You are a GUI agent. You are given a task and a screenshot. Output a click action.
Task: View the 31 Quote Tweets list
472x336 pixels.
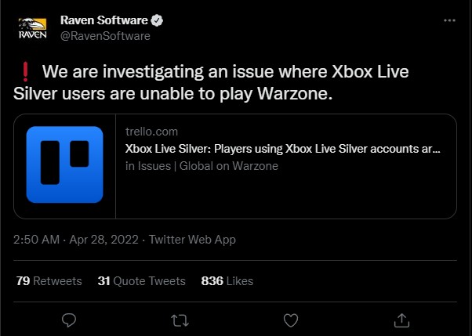141,280
